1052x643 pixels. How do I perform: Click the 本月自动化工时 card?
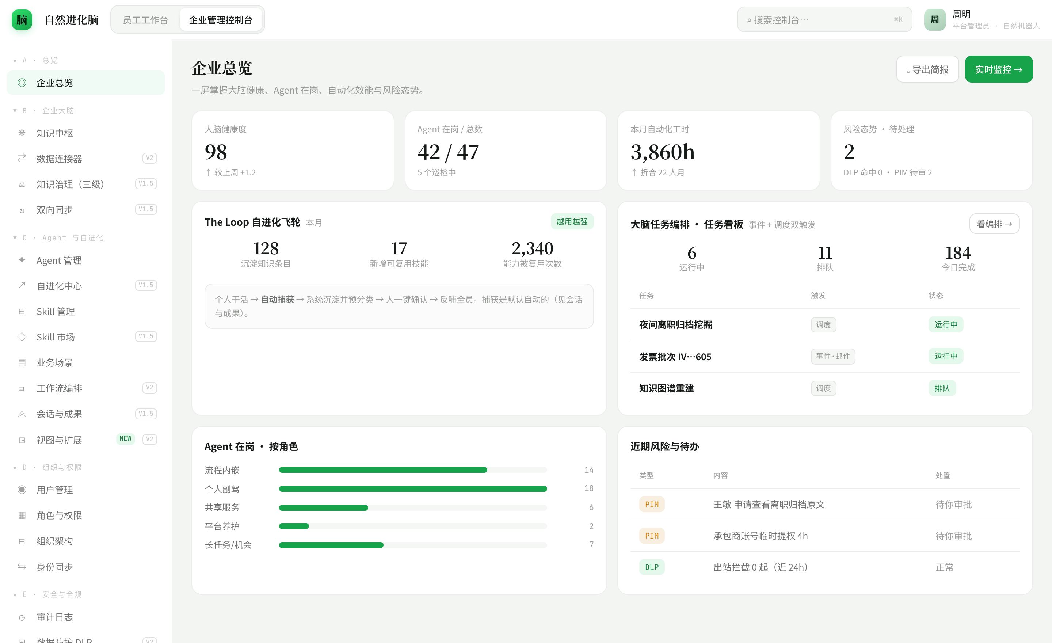tap(718, 150)
